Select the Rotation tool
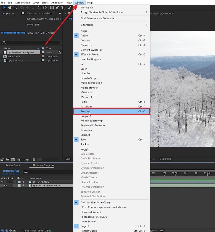The height and width of the screenshot is (232, 215). (x=39, y=7)
